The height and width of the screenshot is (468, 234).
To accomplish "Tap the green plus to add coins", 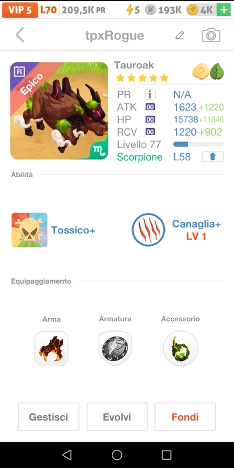I will tap(223, 10).
